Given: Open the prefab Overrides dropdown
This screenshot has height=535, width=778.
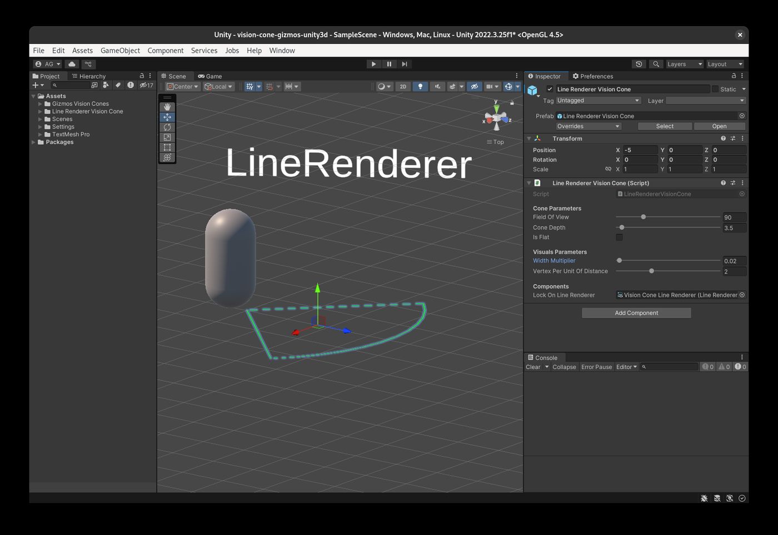Looking at the screenshot, I should coord(588,126).
